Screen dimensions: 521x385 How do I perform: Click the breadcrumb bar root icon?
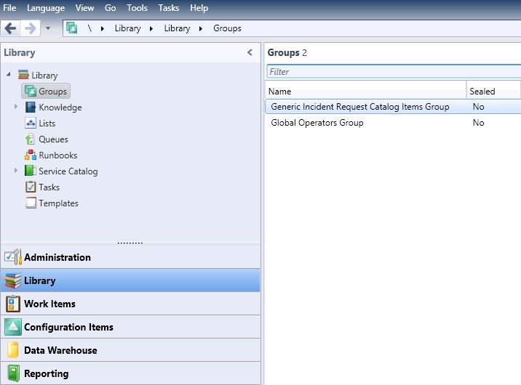tap(72, 28)
